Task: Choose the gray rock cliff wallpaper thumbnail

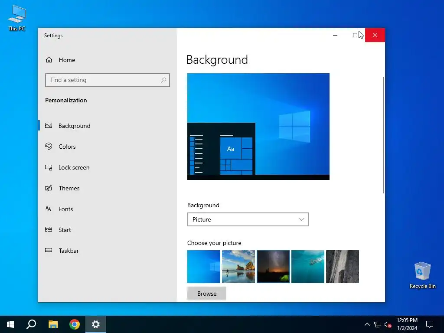Action: tap(343, 267)
